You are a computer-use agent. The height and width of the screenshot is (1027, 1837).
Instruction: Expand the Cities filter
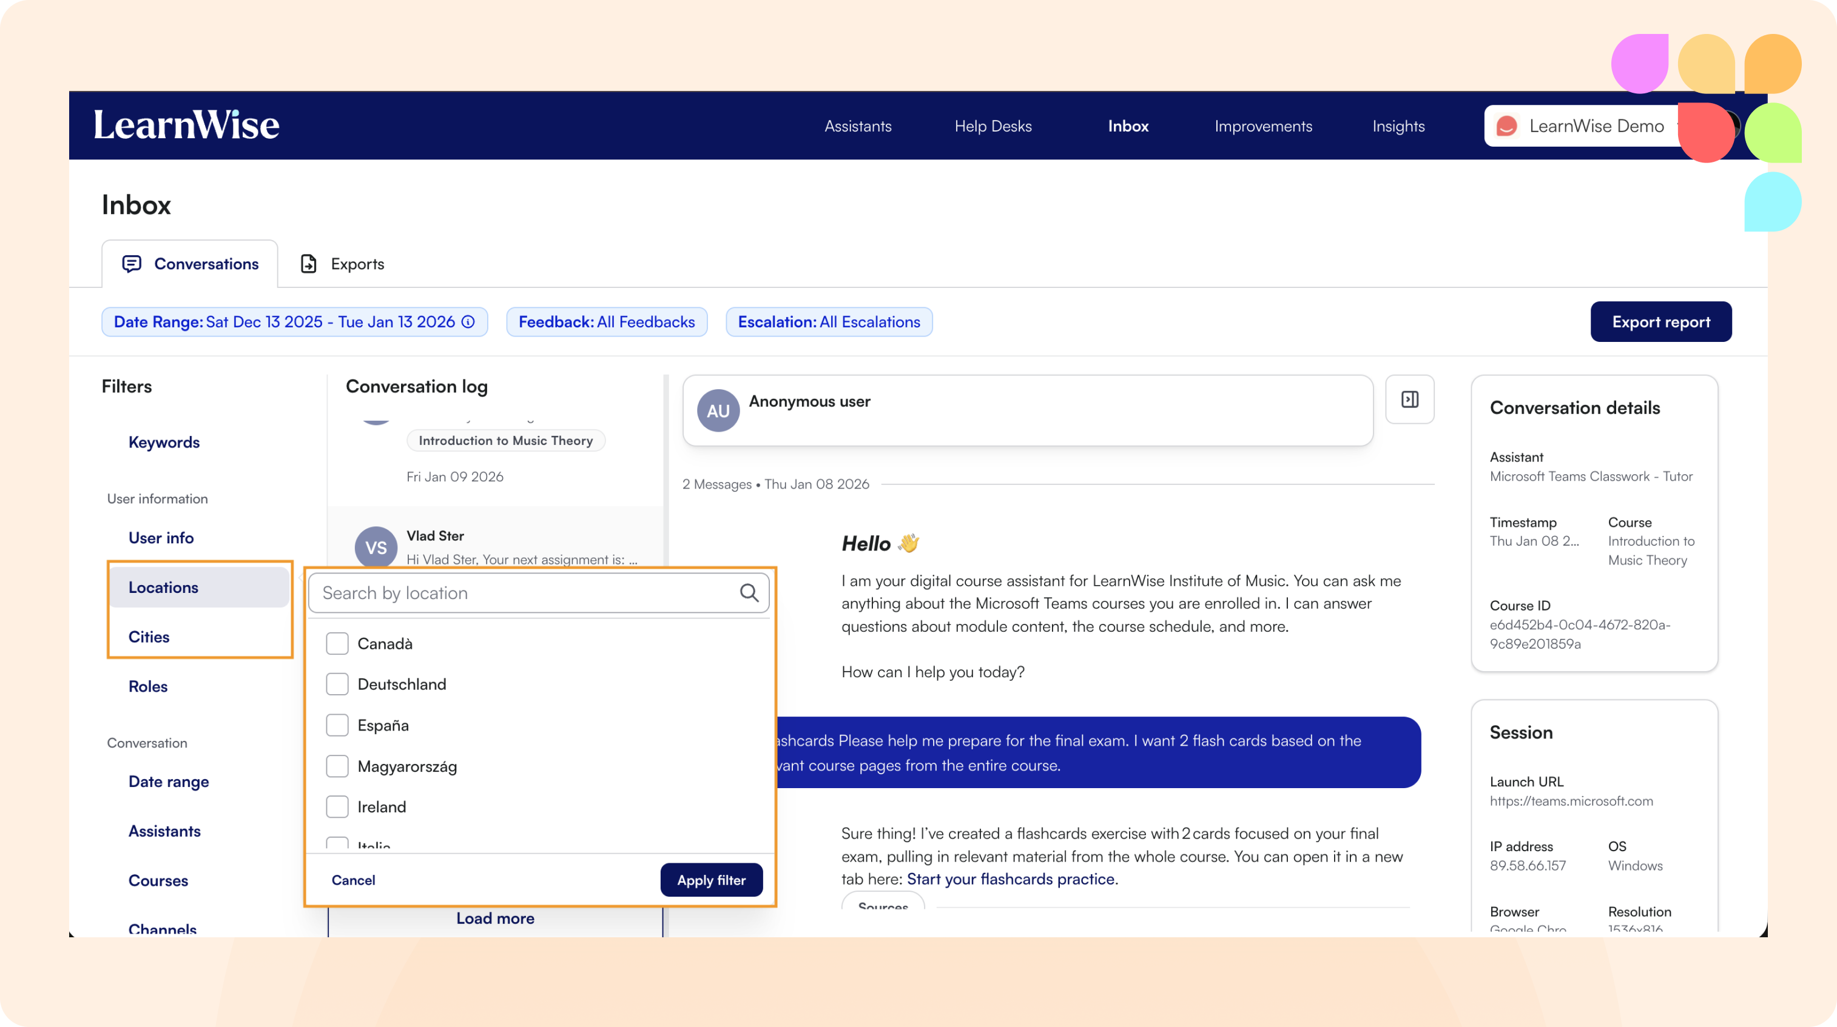[149, 637]
